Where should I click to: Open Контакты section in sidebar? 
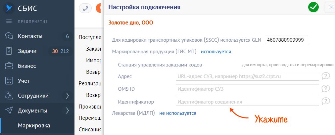(x=30, y=36)
